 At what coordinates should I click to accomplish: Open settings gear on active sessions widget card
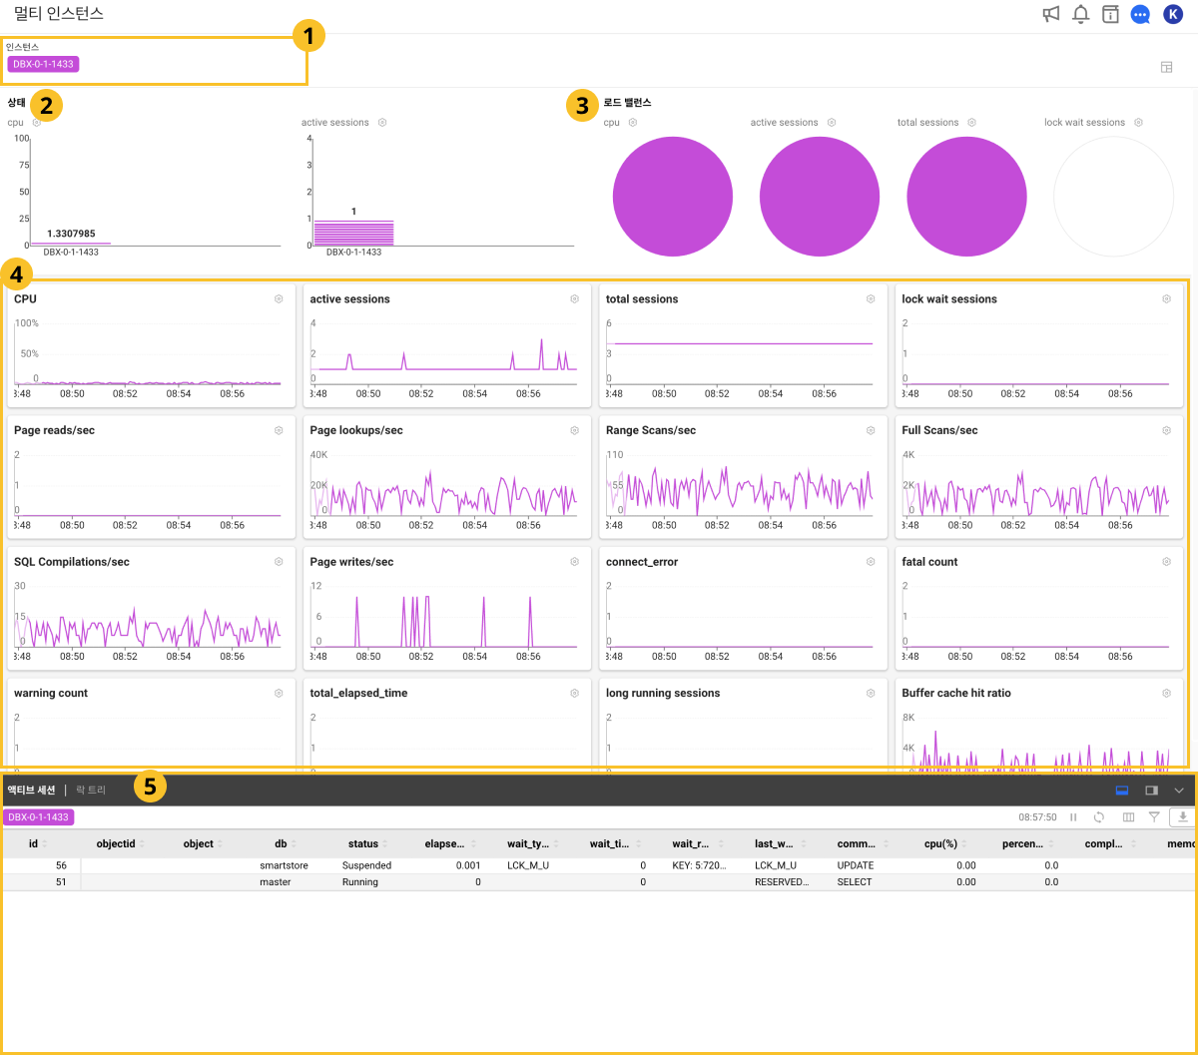[575, 299]
